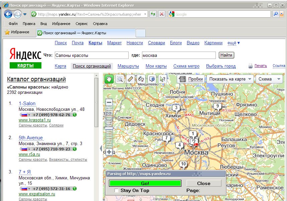
Task: Open the Вид menu
Action: (43, 24)
